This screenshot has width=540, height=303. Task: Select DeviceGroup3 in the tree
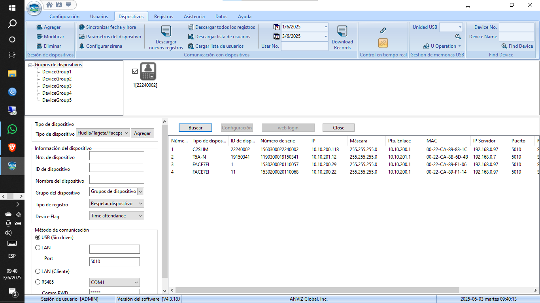[x=57, y=86]
